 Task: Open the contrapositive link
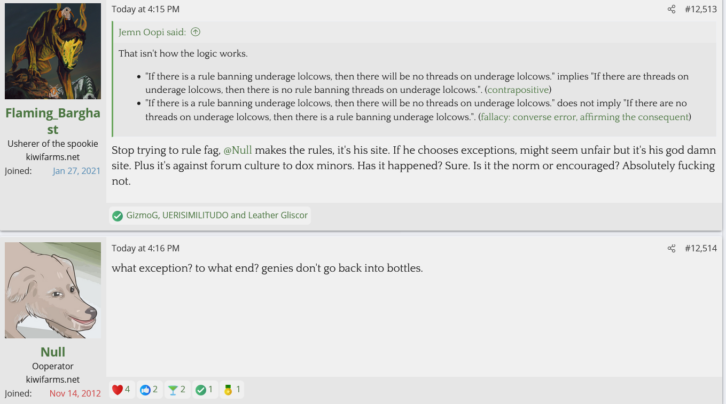pos(518,90)
